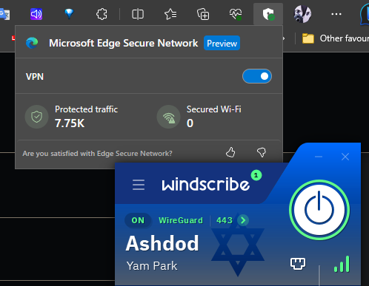Click the read aloud speaker extension icon
The height and width of the screenshot is (286, 369).
(x=36, y=14)
